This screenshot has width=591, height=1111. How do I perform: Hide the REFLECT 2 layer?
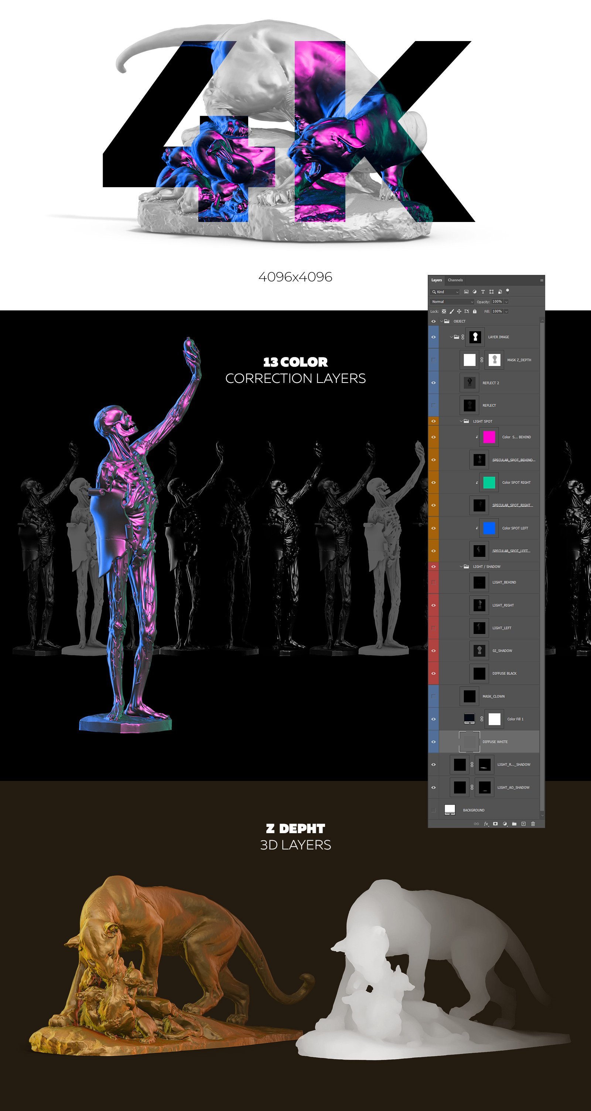point(433,383)
